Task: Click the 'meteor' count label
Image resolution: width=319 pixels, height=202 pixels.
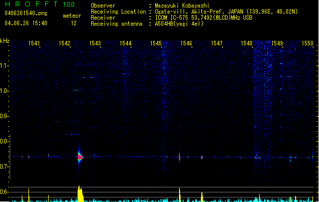Action: point(72,16)
